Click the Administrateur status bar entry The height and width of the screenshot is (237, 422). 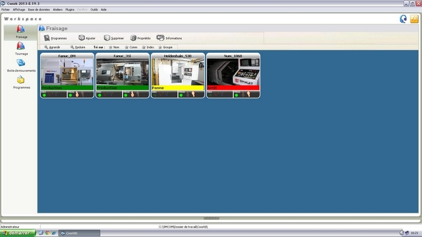coord(10,227)
